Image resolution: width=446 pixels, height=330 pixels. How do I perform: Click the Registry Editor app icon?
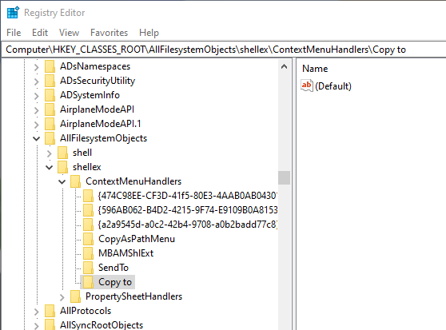(13, 13)
